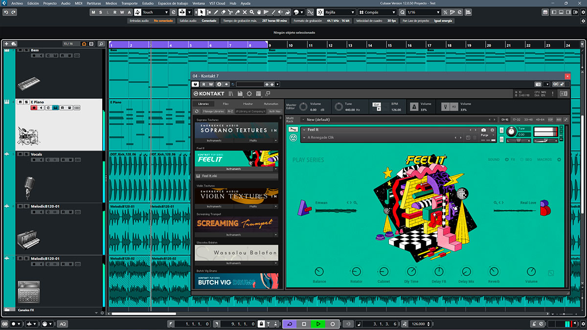
Task: Select the Zoom magnifier tool
Action: [252, 12]
